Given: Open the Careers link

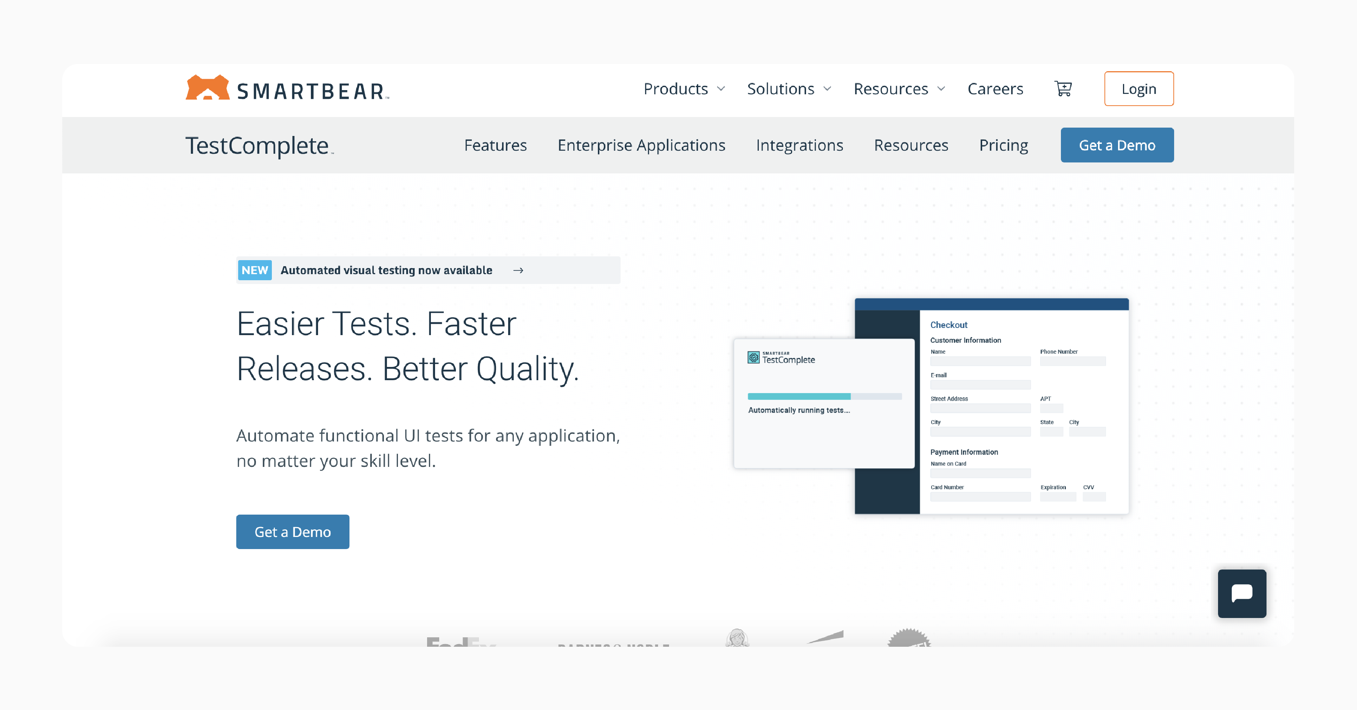Looking at the screenshot, I should [995, 89].
